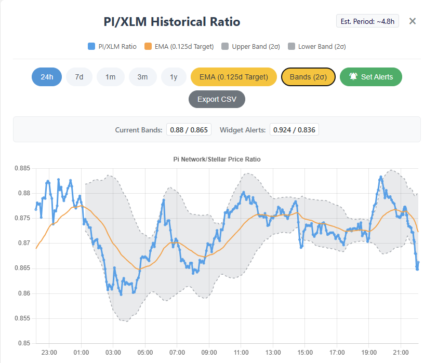Select the 3m time range
The width and height of the screenshot is (424, 363).
tap(142, 76)
